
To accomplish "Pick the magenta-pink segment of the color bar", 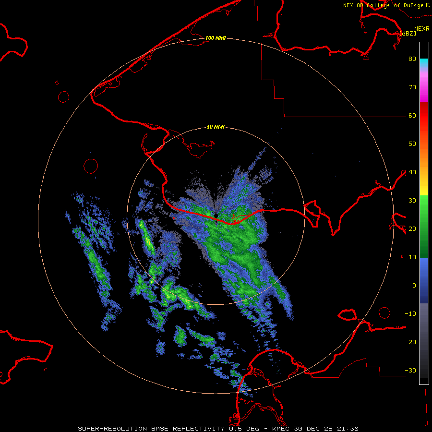I will coord(424,88).
